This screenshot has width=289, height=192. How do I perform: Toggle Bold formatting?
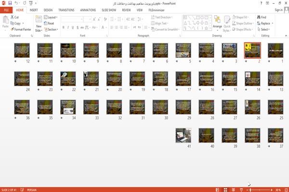[64, 27]
